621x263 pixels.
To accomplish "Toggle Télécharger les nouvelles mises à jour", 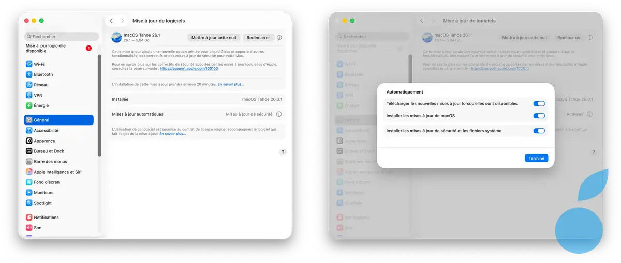I will 539,104.
